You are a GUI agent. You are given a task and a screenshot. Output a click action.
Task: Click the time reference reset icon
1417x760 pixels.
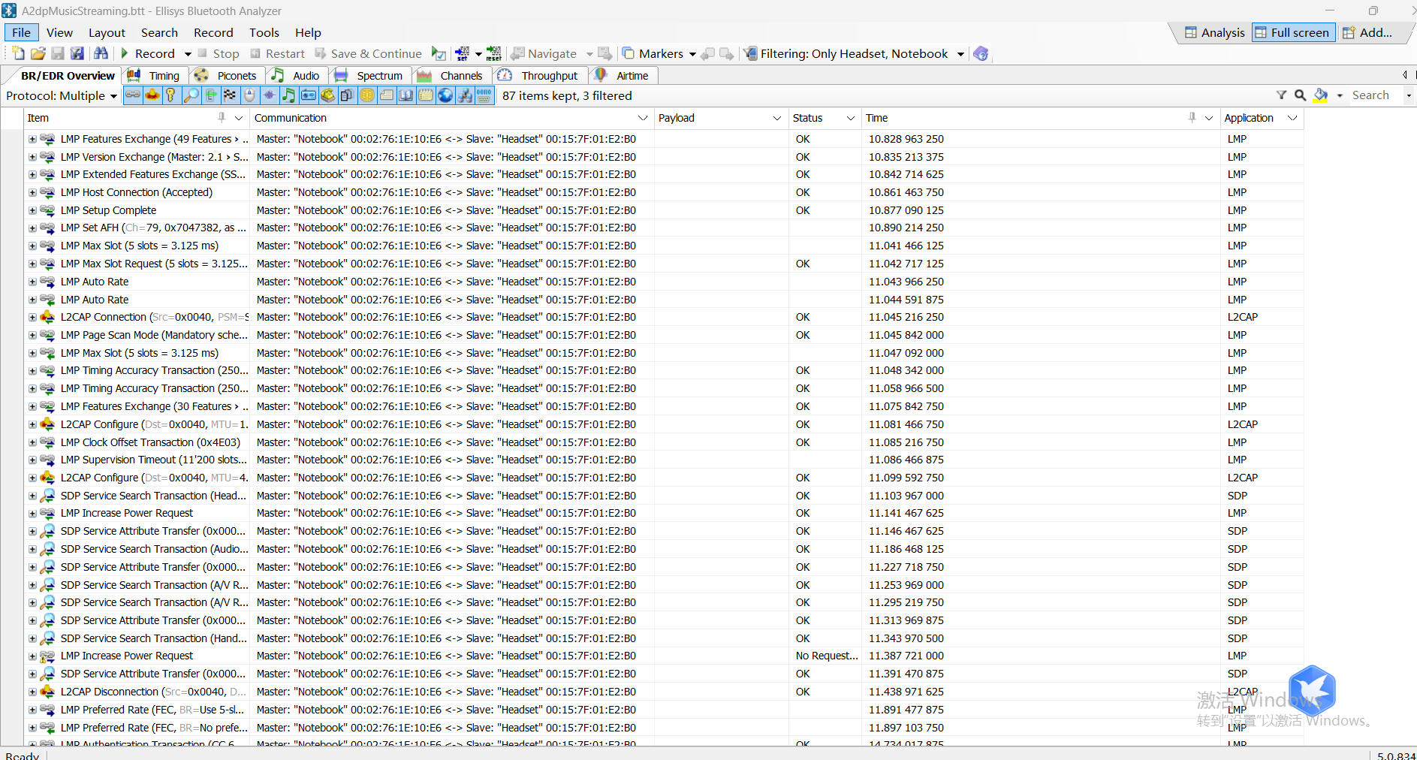click(493, 53)
